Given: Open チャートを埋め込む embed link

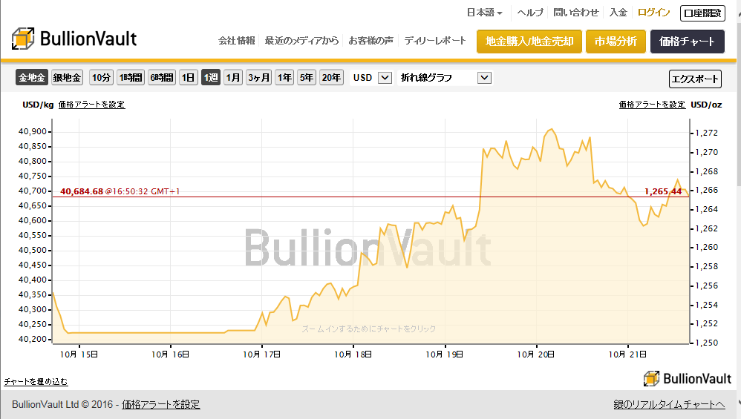Looking at the screenshot, I should tap(36, 381).
